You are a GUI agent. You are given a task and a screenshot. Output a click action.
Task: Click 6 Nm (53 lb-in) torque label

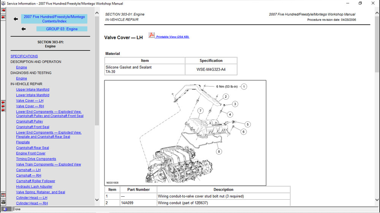[227, 86]
